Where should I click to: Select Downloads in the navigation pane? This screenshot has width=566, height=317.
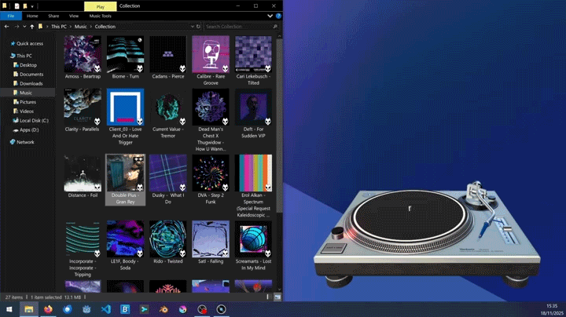[x=31, y=83]
